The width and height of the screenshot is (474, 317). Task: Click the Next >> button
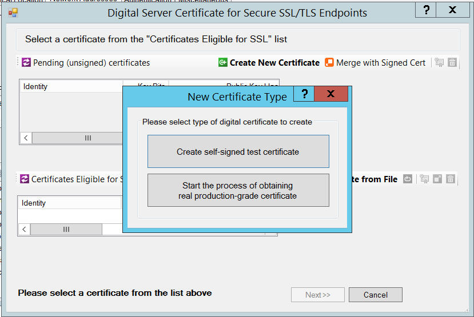pyautogui.click(x=318, y=295)
